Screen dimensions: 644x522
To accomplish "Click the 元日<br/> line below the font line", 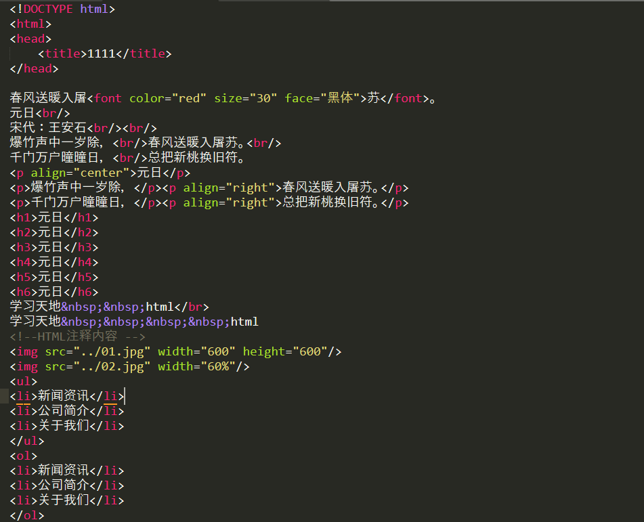I will pyautogui.click(x=40, y=113).
